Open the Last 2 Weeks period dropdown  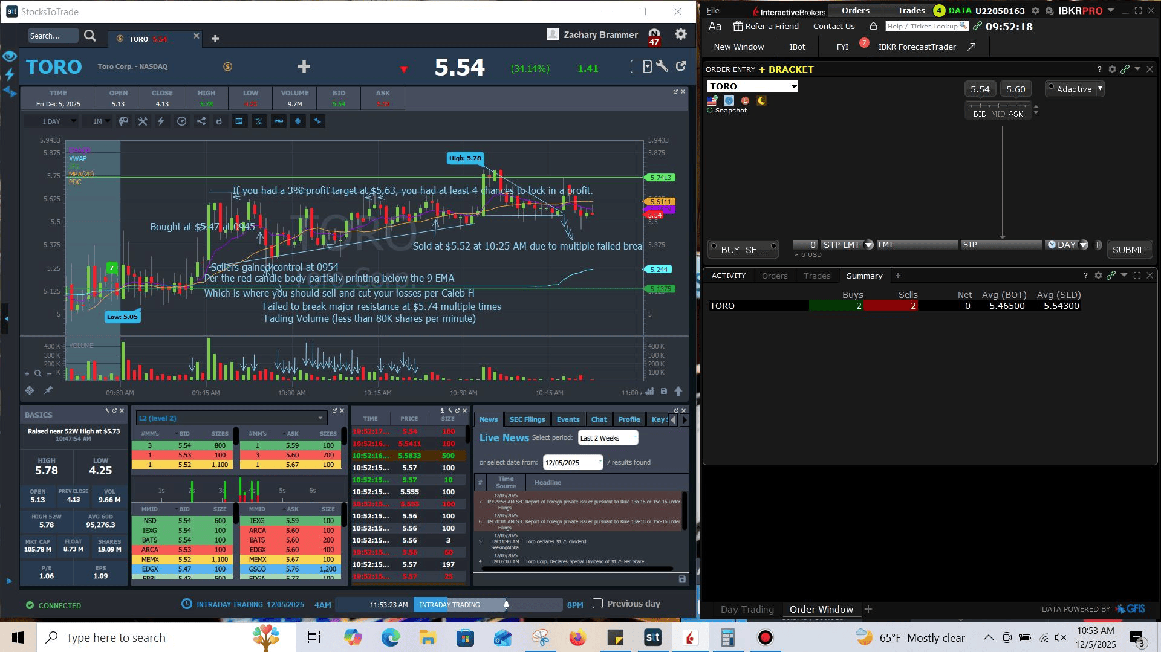tap(608, 438)
